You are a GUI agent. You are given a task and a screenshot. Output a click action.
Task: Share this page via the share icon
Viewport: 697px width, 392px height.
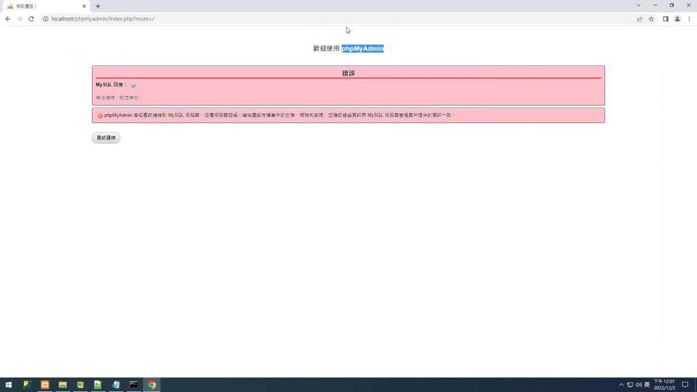pyautogui.click(x=639, y=18)
